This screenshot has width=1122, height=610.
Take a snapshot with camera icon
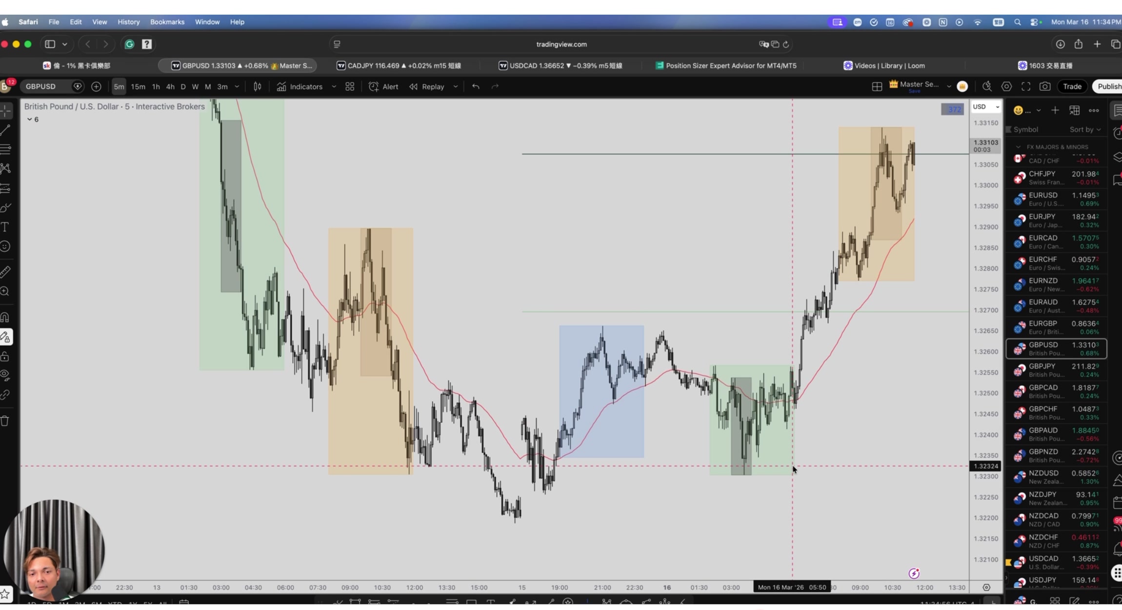click(x=1045, y=86)
